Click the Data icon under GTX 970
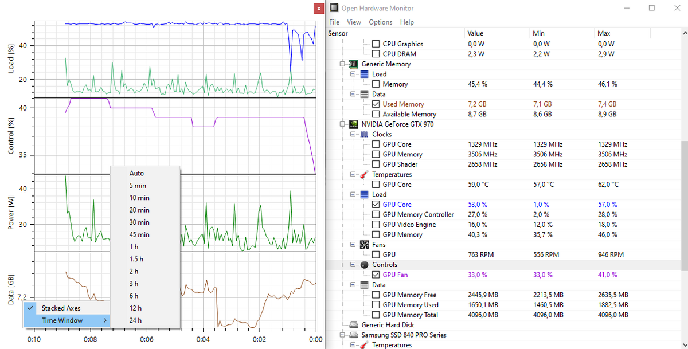Screen dimensions: 688x349 [x=364, y=285]
